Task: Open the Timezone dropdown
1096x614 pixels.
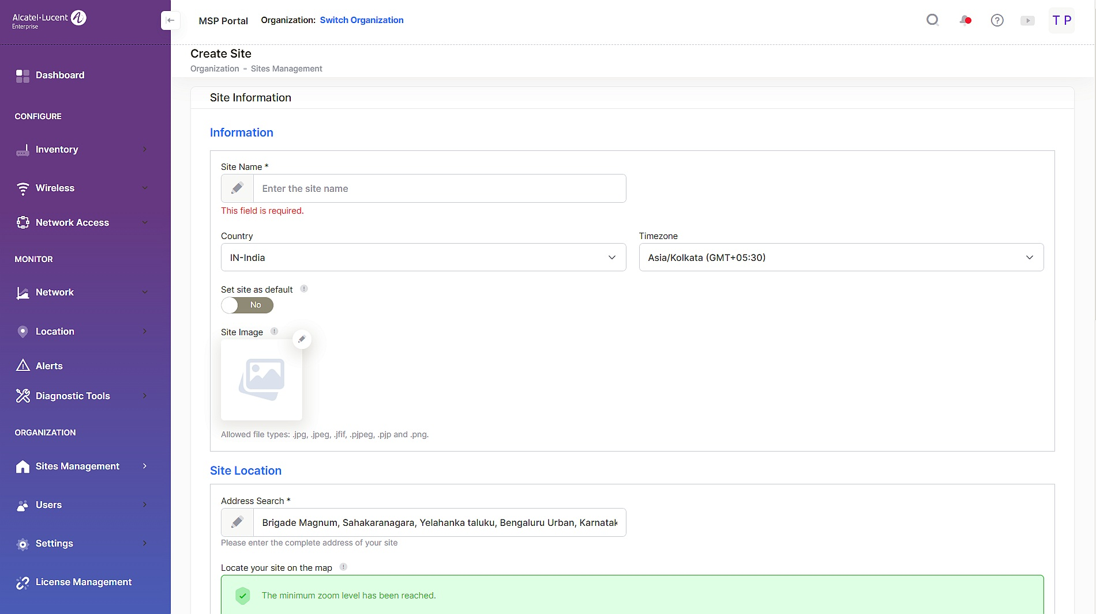Action: [840, 257]
